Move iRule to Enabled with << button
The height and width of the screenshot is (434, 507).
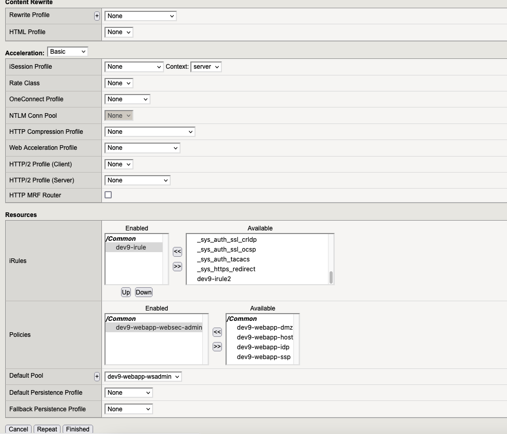tap(177, 252)
